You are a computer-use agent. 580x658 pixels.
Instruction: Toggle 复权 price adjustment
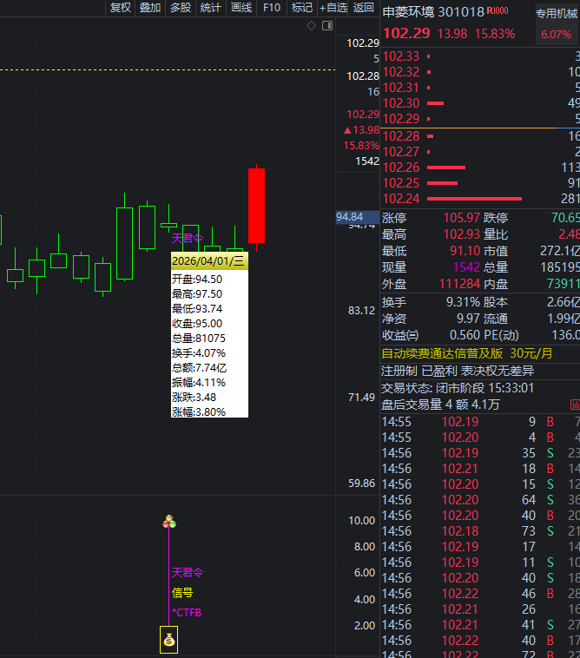coord(120,8)
